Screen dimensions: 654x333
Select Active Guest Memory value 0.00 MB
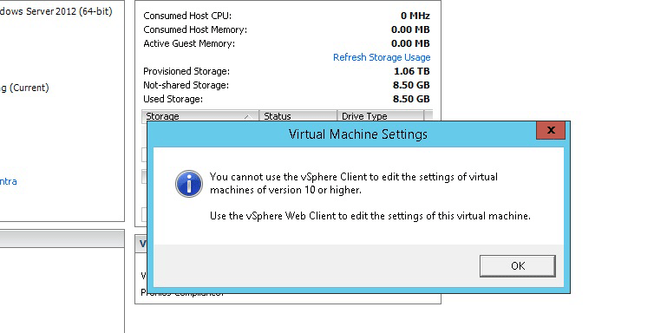pos(410,43)
